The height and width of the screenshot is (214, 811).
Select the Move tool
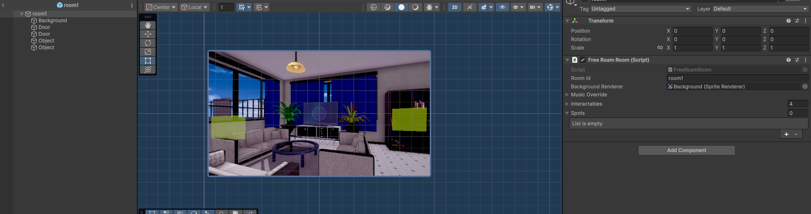(x=148, y=34)
